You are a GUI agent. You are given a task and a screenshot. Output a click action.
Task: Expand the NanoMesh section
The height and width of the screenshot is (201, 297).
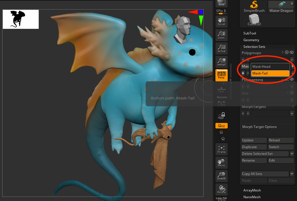click(252, 197)
